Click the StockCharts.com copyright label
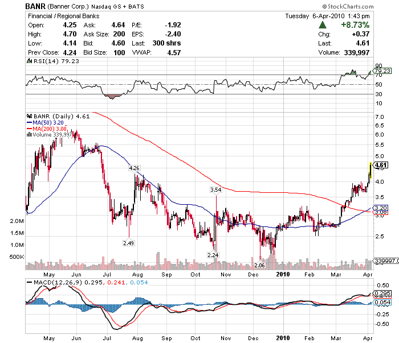399x343 pixels. coord(348,6)
